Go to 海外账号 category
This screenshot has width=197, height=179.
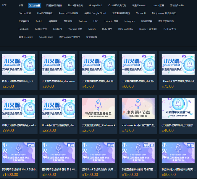68,21
